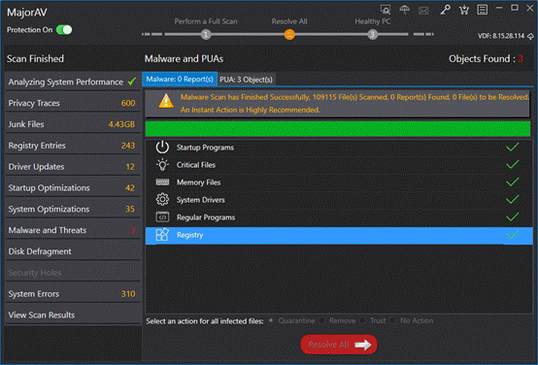The height and width of the screenshot is (365, 538).
Task: Click the Scan Finished heading
Action: click(x=35, y=58)
